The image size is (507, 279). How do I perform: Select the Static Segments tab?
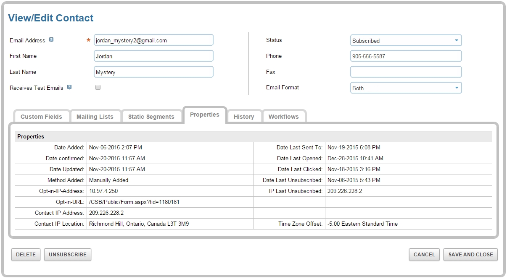point(151,117)
